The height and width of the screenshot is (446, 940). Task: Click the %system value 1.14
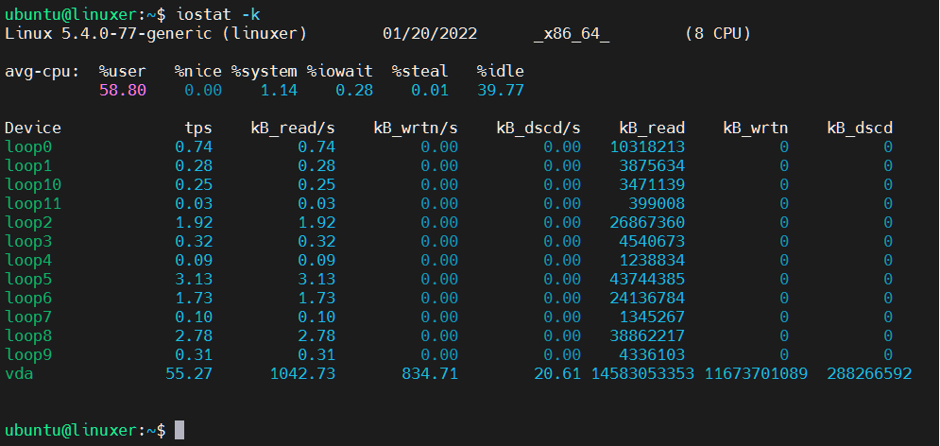coord(279,91)
